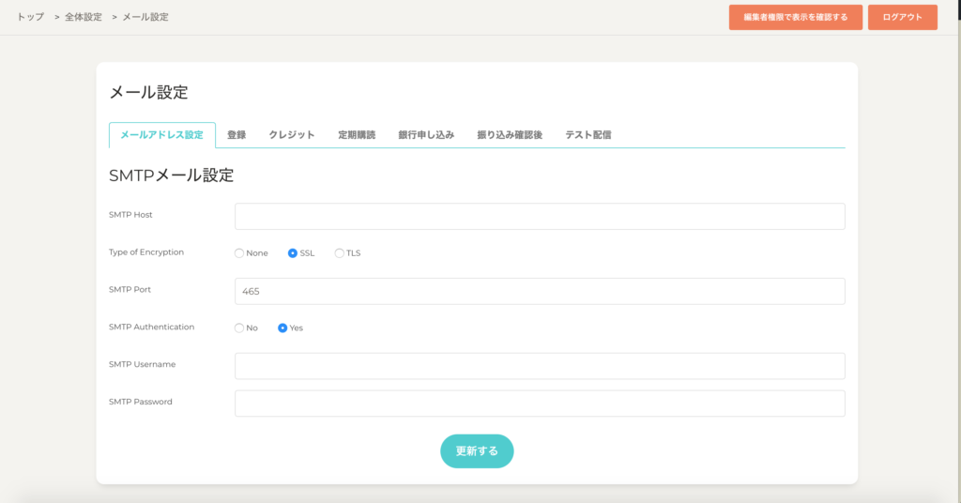Click the 更新する button

[x=477, y=451]
